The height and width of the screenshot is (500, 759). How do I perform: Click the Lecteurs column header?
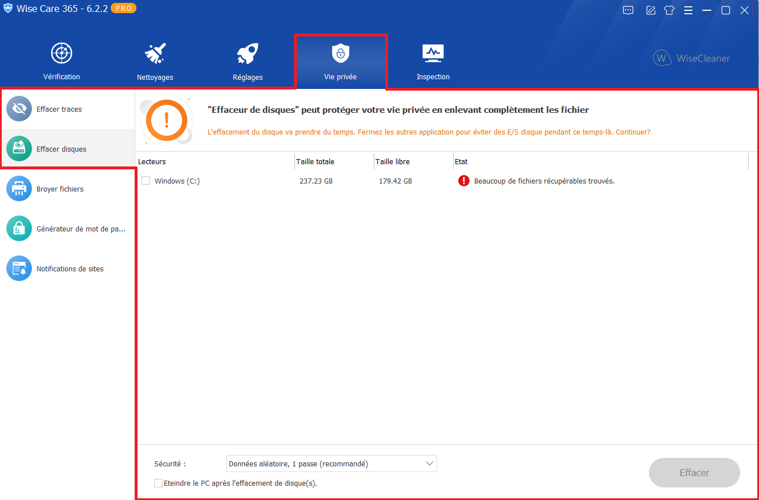point(152,161)
